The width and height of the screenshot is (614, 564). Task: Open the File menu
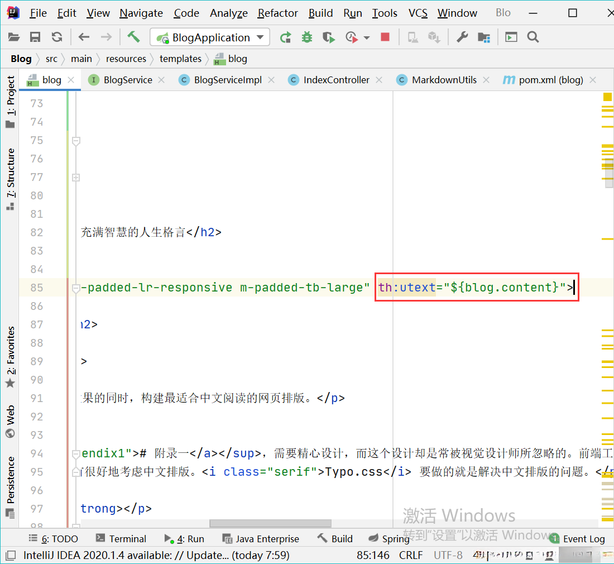pyautogui.click(x=38, y=13)
